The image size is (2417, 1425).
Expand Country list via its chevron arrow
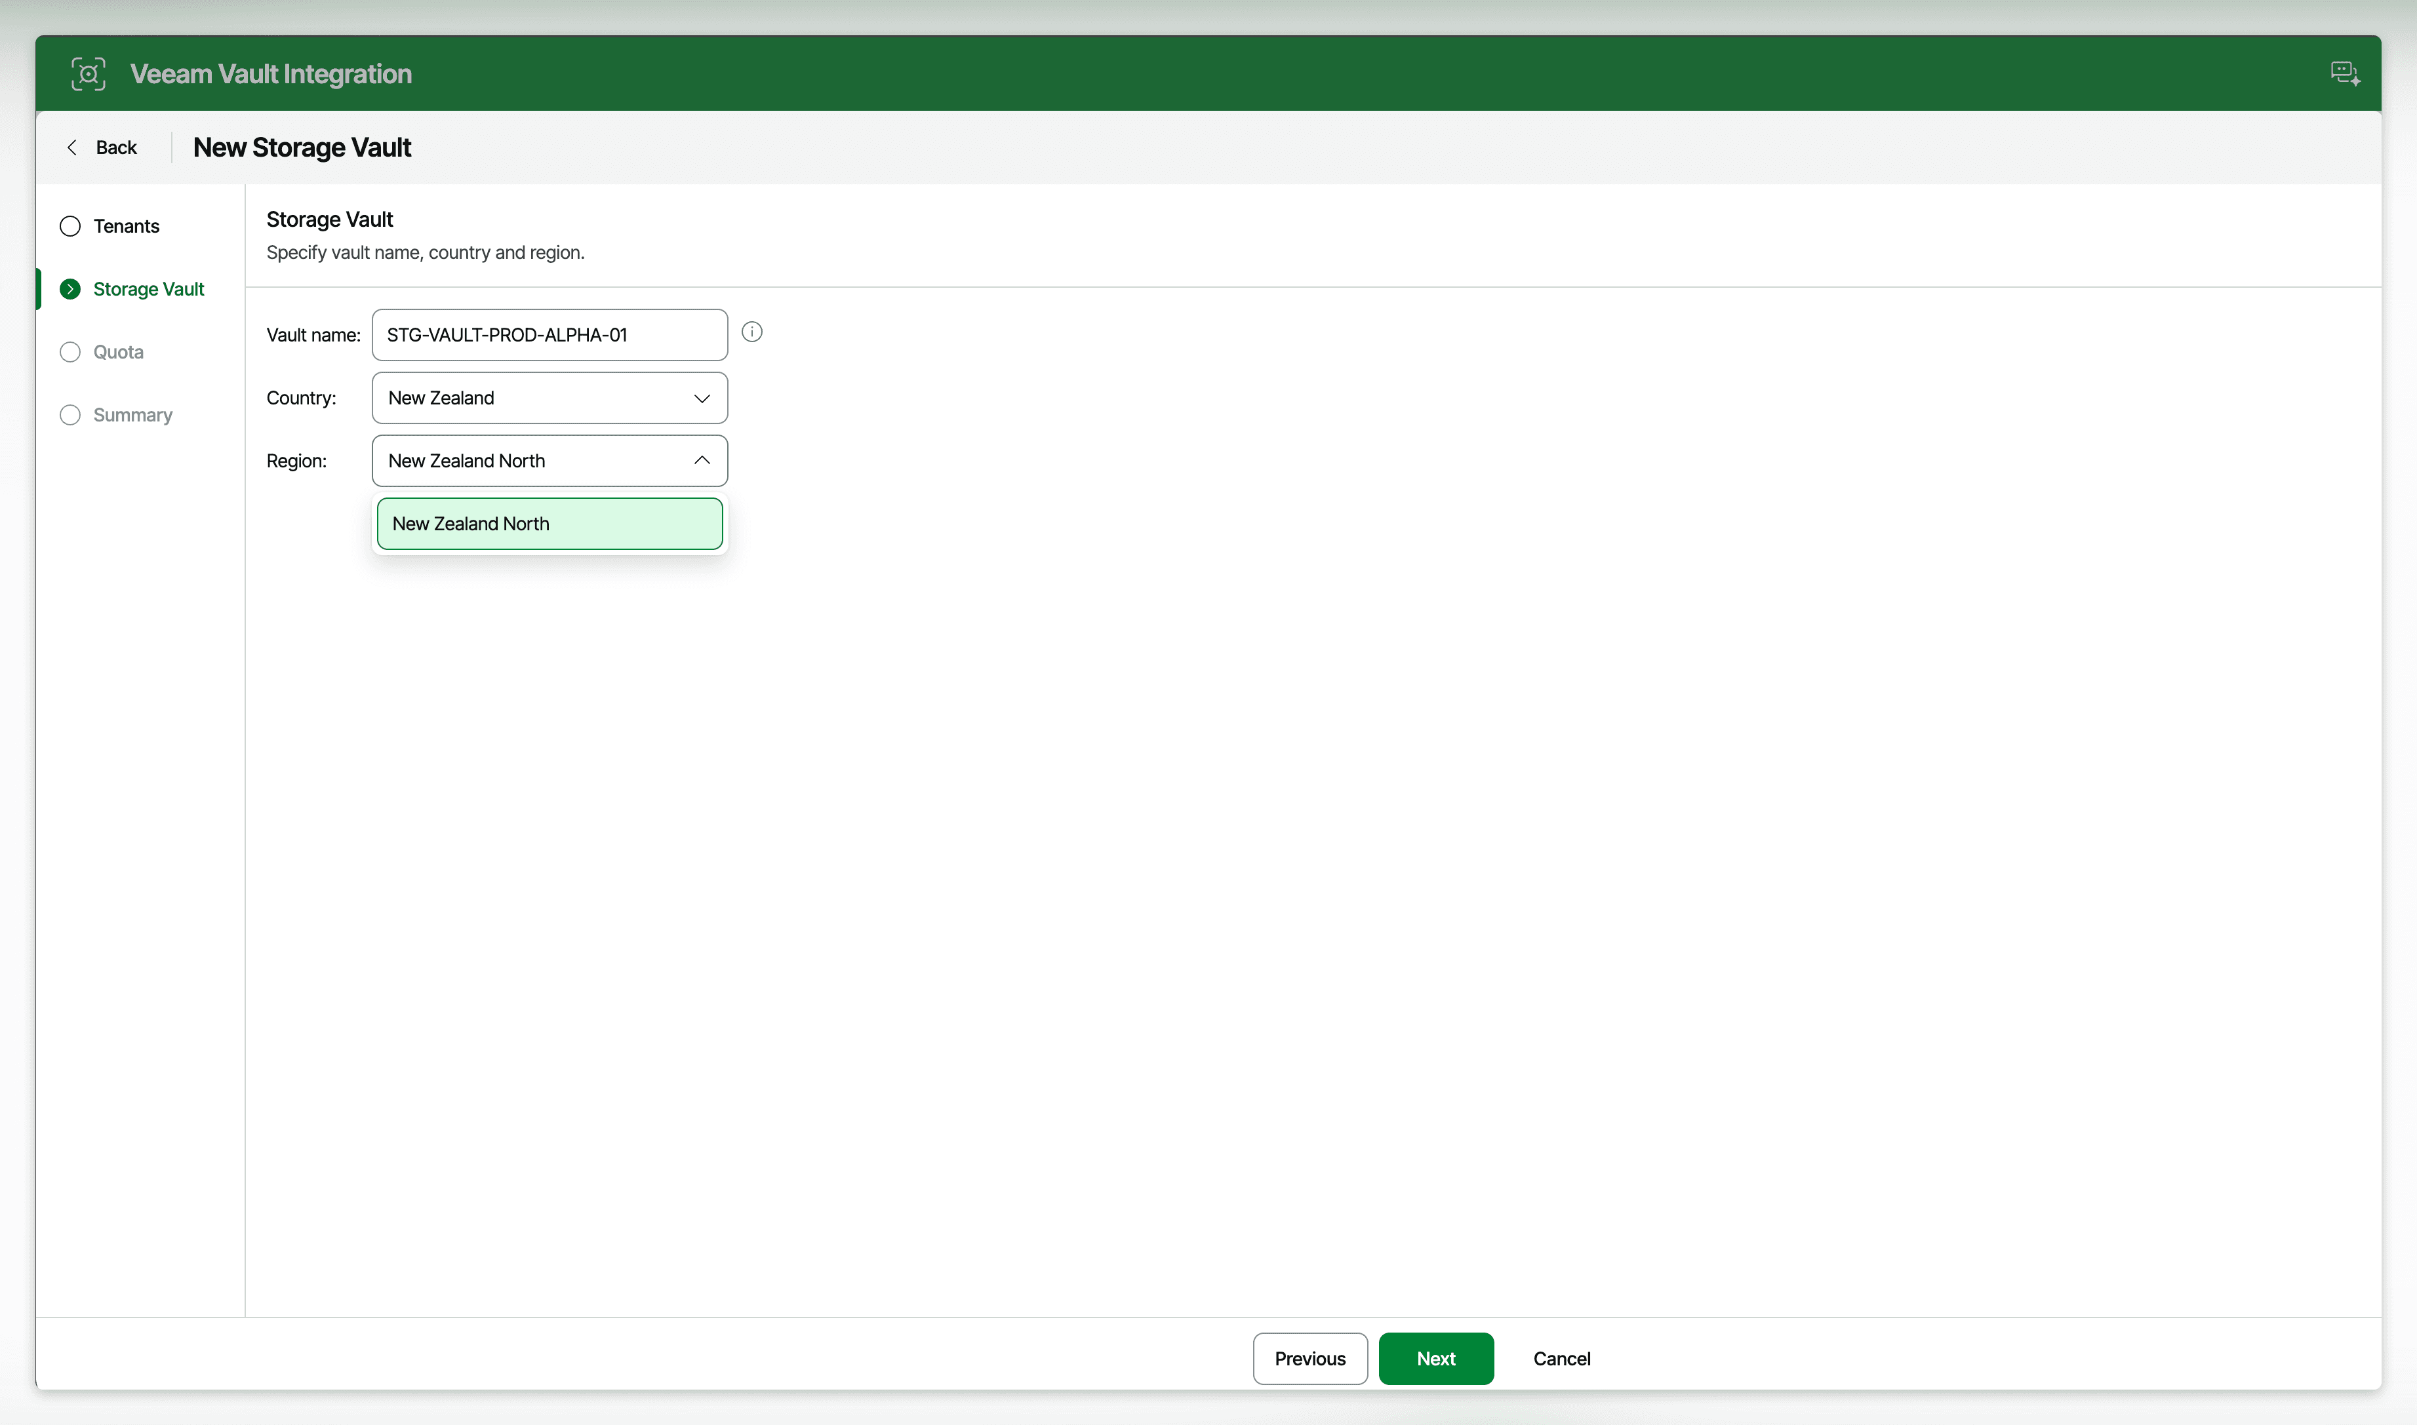coord(702,399)
